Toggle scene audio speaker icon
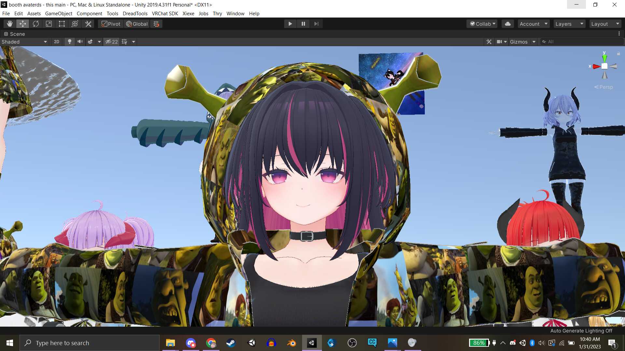Image resolution: width=625 pixels, height=351 pixels. point(80,42)
